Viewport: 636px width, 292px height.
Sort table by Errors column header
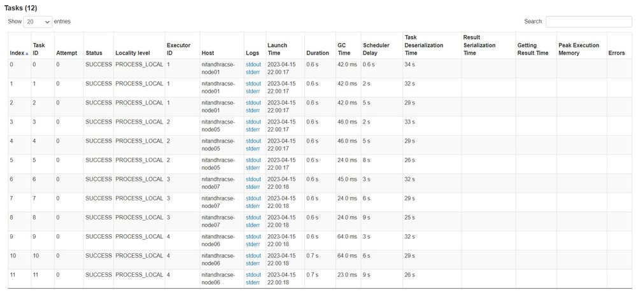(616, 53)
